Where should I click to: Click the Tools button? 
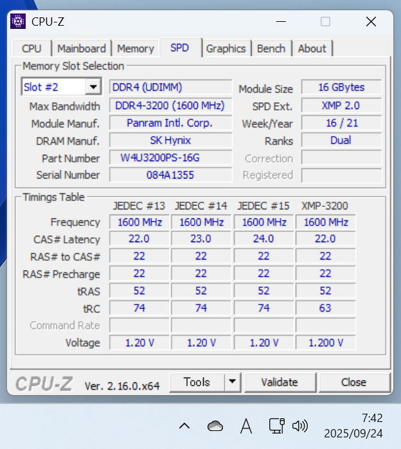(197, 382)
